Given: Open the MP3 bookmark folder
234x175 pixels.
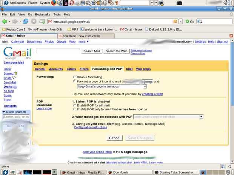Looking at the screenshot, I should click(x=73, y=29).
